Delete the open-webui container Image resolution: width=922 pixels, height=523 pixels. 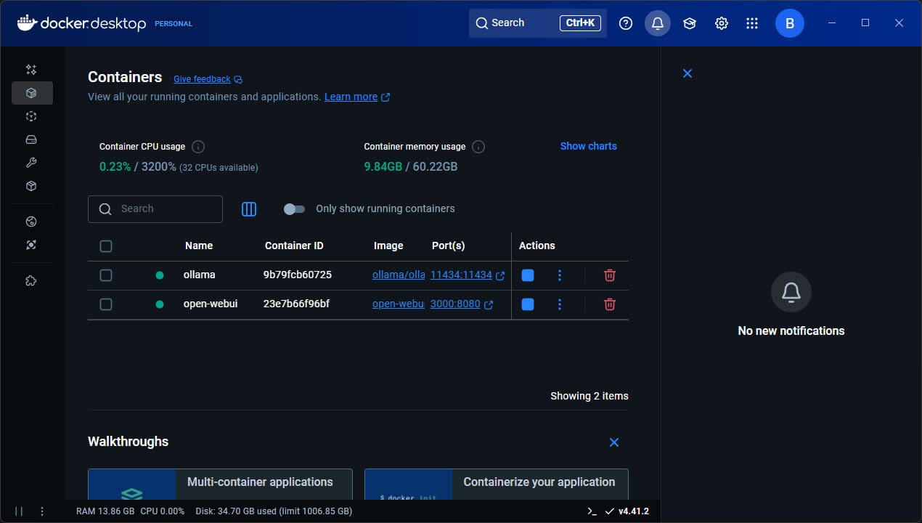pyautogui.click(x=610, y=304)
